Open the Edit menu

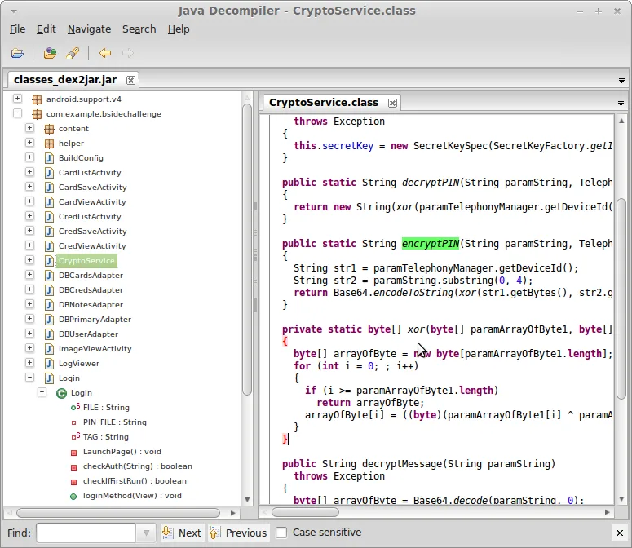[46, 29]
